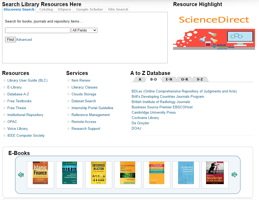
Task: Click the right arrow in E-Books carousel
Action: 234,175
